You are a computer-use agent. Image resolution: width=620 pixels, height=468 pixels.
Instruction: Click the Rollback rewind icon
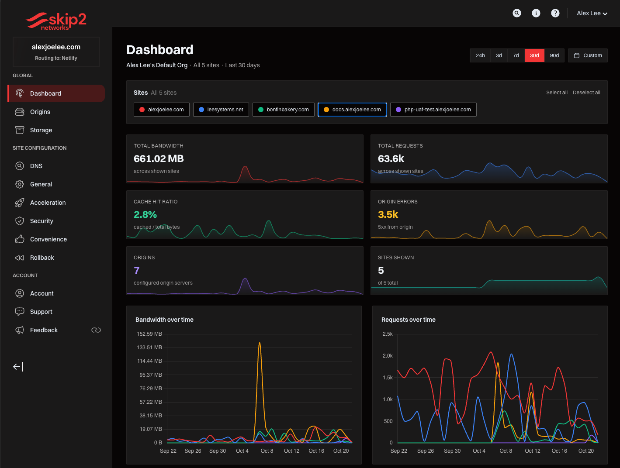pos(20,258)
